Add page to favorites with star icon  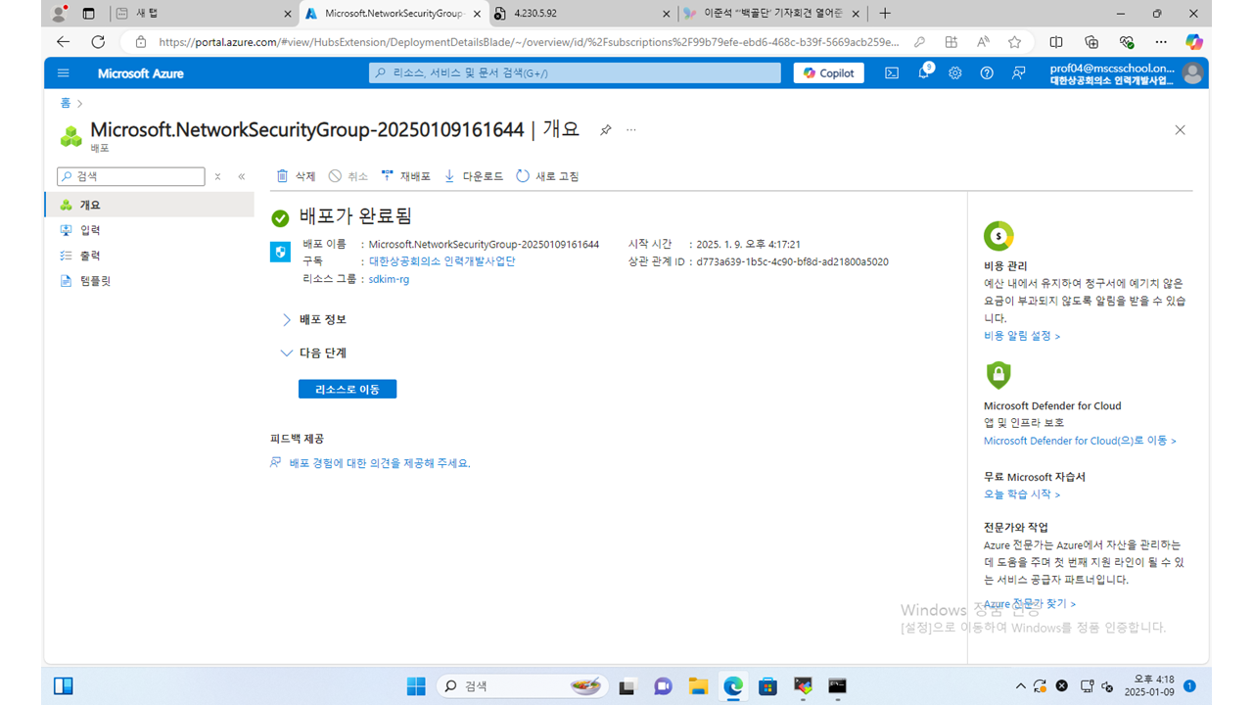(1015, 42)
